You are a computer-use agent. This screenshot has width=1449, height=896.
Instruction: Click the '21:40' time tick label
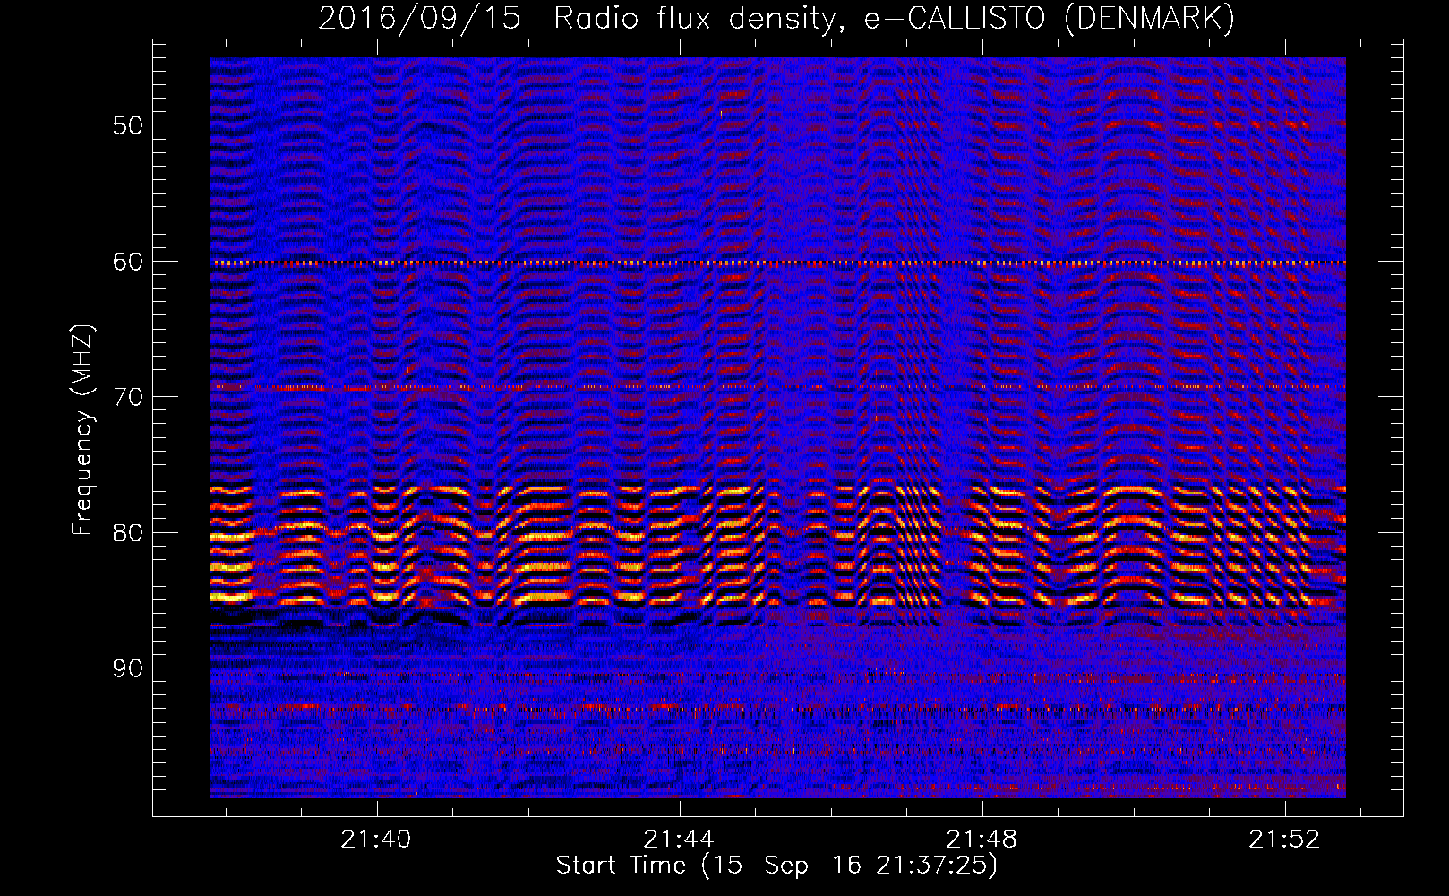click(x=376, y=839)
